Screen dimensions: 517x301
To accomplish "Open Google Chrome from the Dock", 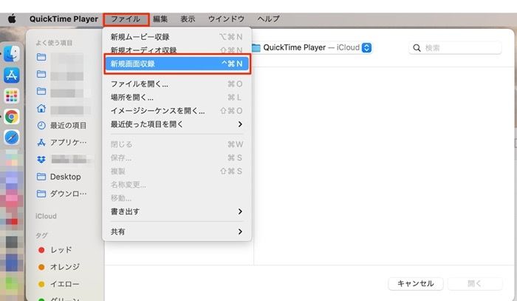I will pos(12,117).
